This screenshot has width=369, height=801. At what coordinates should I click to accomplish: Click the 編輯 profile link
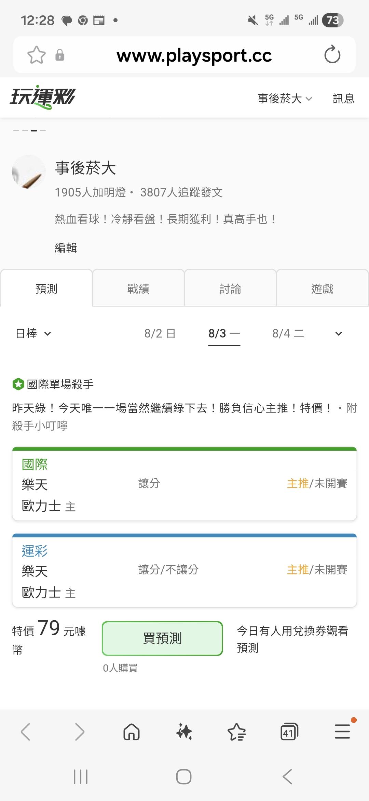coord(66,247)
